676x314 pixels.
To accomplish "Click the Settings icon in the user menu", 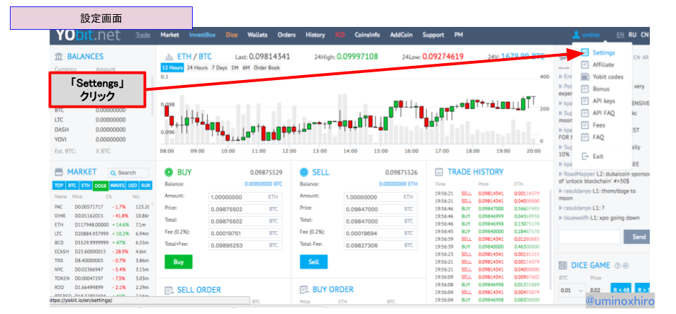I will point(585,52).
